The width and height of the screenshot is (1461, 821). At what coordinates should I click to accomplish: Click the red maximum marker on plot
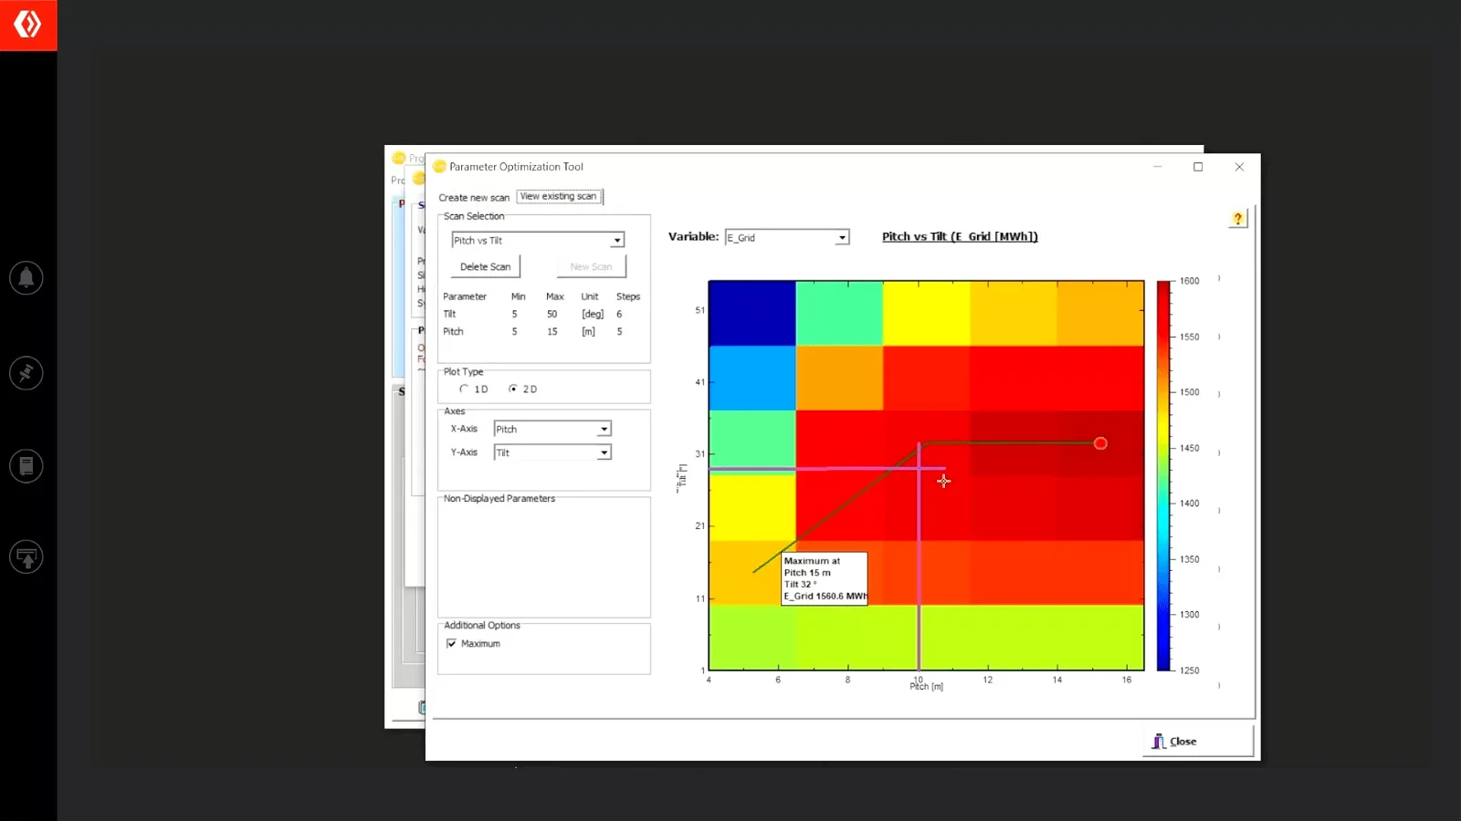point(1100,443)
